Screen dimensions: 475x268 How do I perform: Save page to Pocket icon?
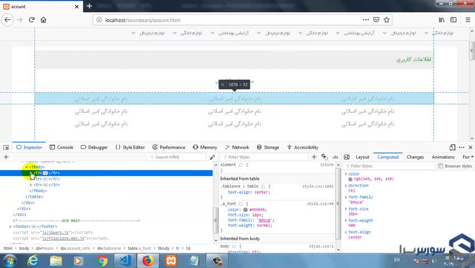[x=376, y=20]
